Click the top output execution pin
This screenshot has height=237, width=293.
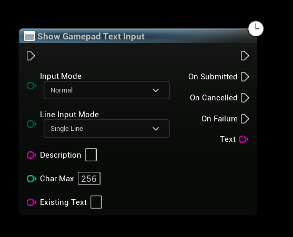tap(245, 56)
